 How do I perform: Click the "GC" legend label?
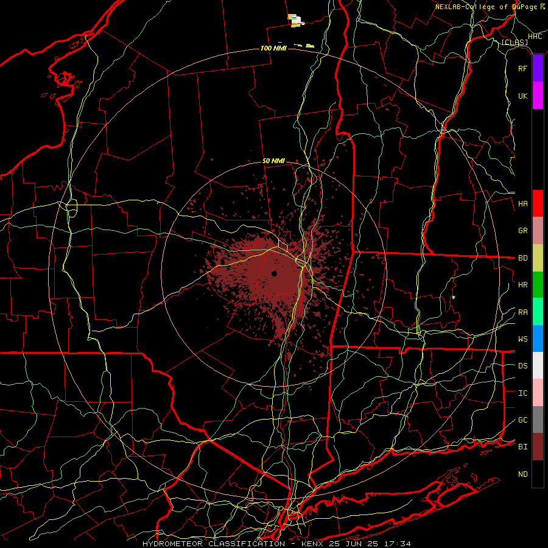pyautogui.click(x=522, y=420)
